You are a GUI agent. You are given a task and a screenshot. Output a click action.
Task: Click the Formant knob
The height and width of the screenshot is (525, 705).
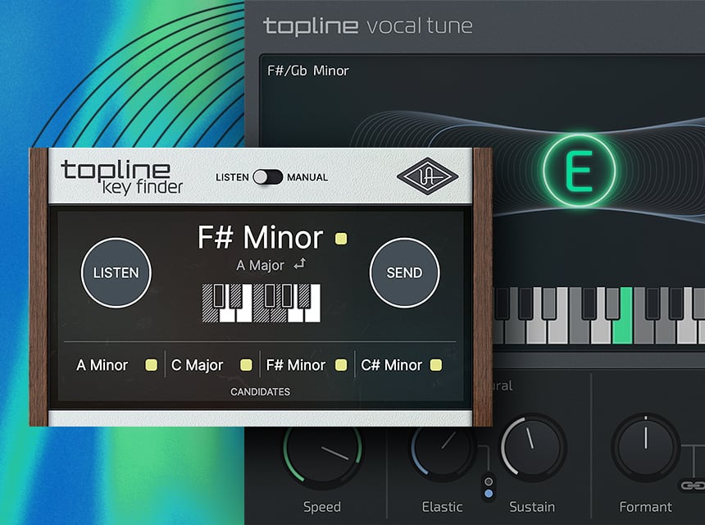click(x=646, y=447)
